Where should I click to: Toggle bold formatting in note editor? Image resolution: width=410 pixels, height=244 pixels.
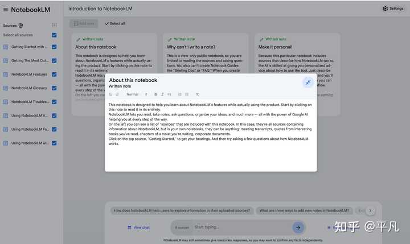(x=155, y=94)
